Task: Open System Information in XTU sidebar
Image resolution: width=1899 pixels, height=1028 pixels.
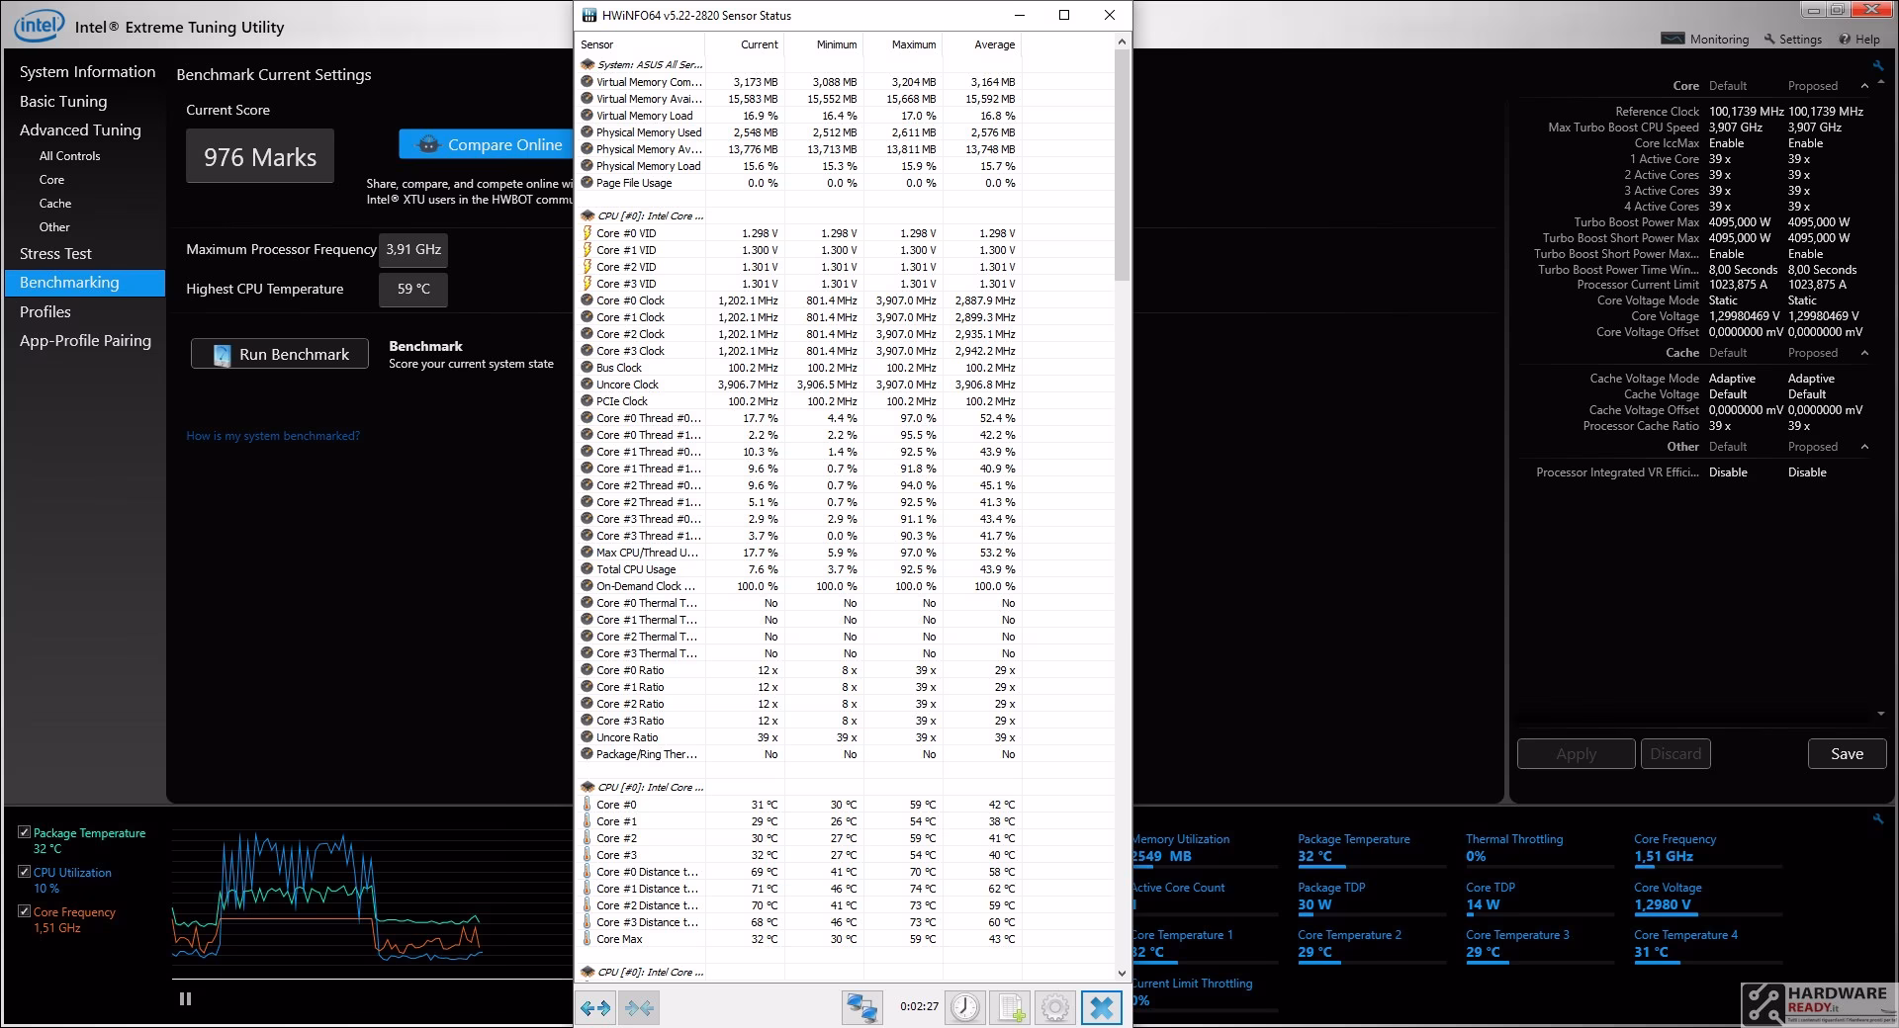Action: coord(87,72)
